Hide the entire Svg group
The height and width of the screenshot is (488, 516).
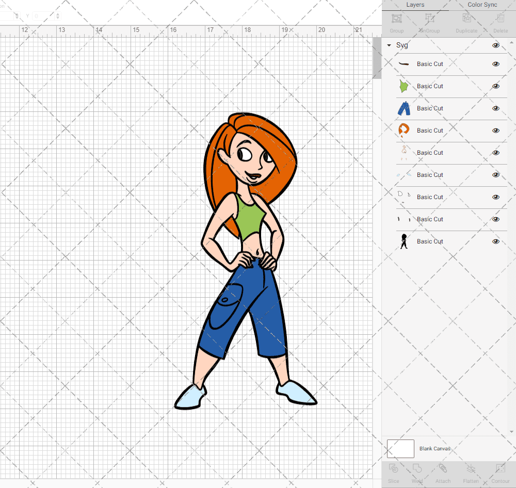click(x=495, y=45)
